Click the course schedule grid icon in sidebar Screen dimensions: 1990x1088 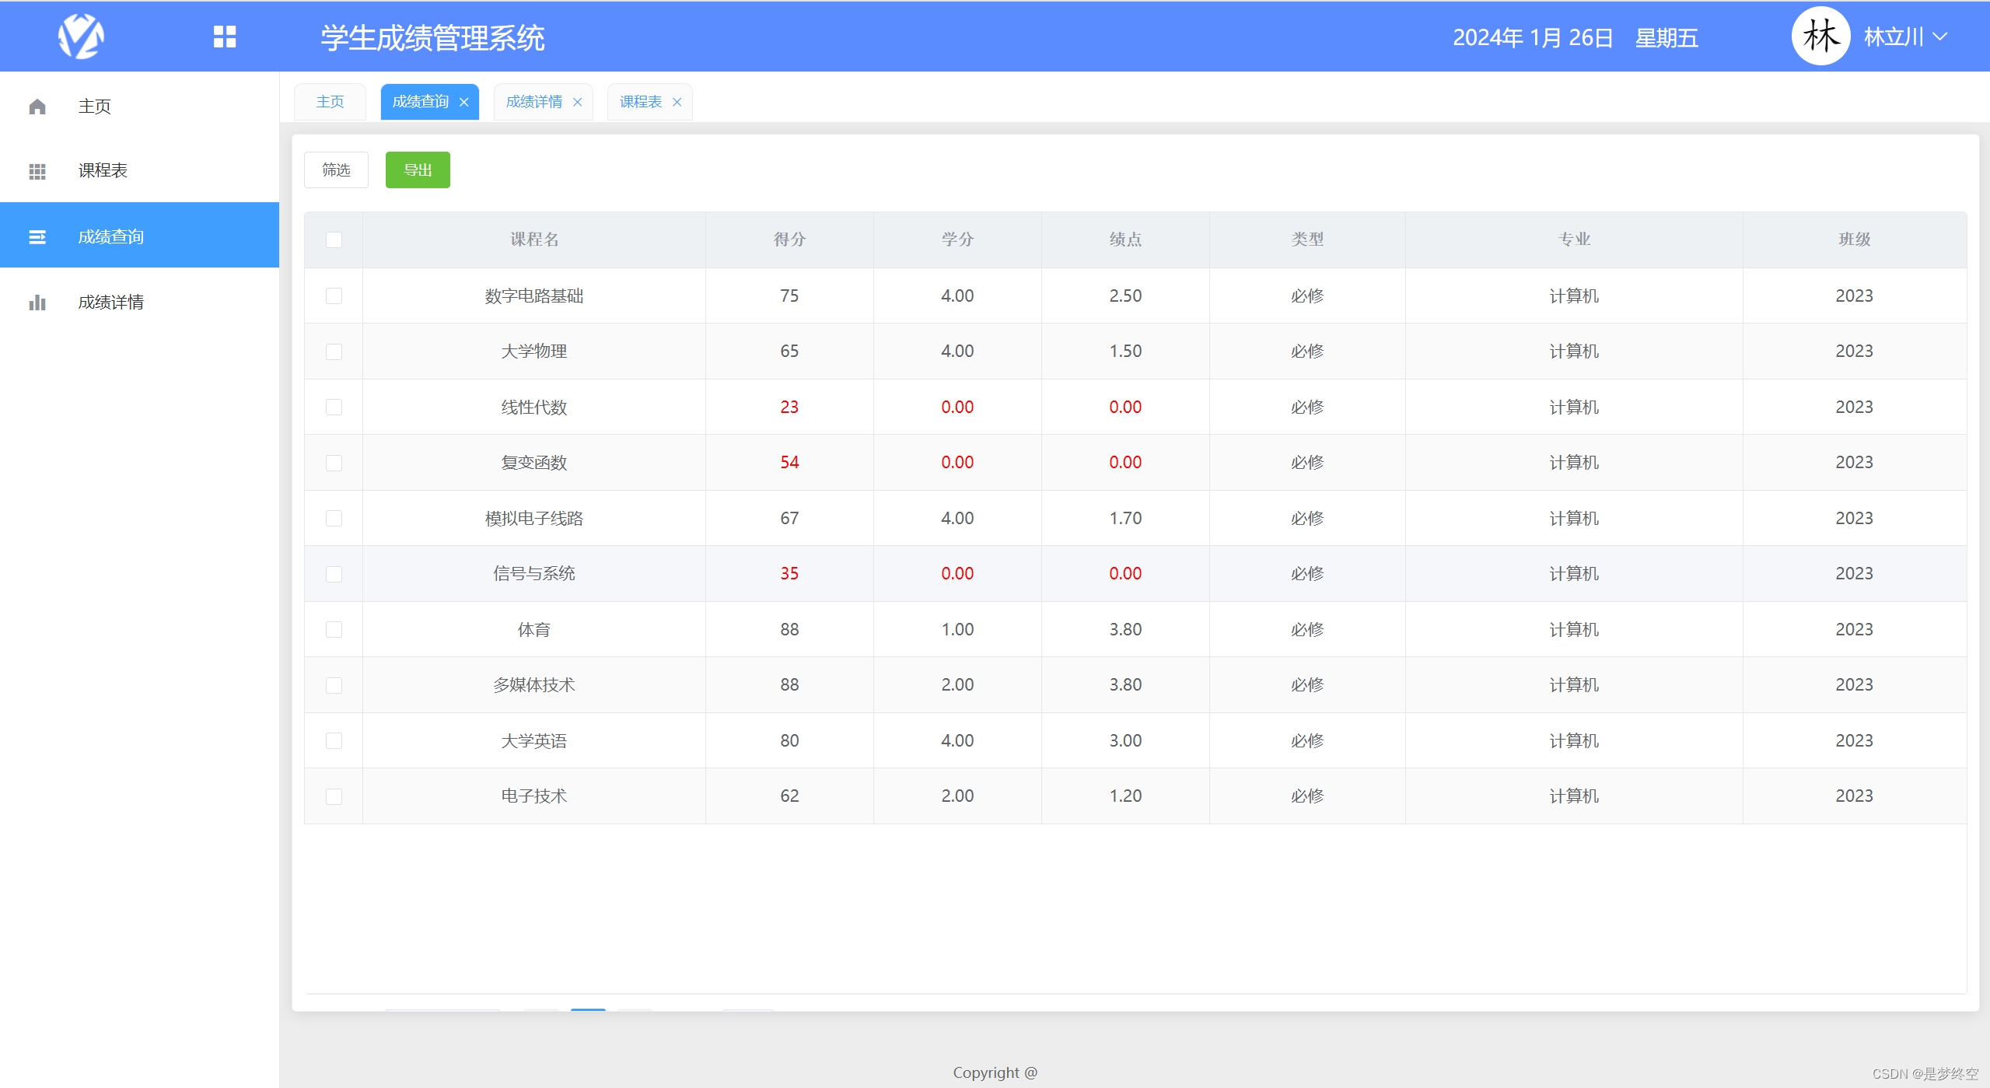(x=37, y=171)
